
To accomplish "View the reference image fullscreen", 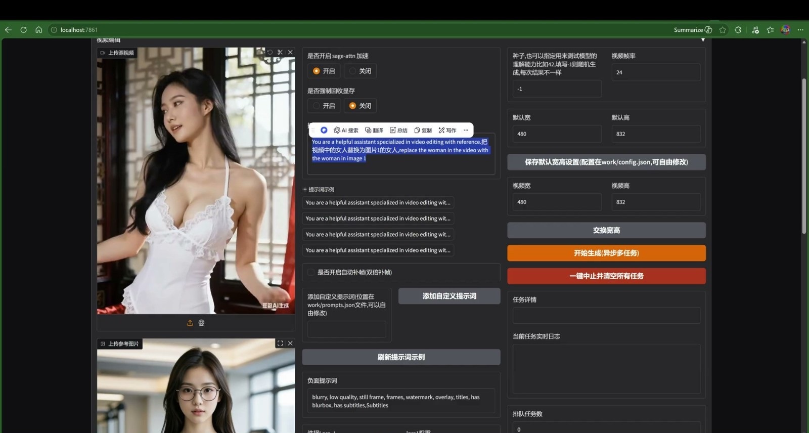I will [280, 343].
